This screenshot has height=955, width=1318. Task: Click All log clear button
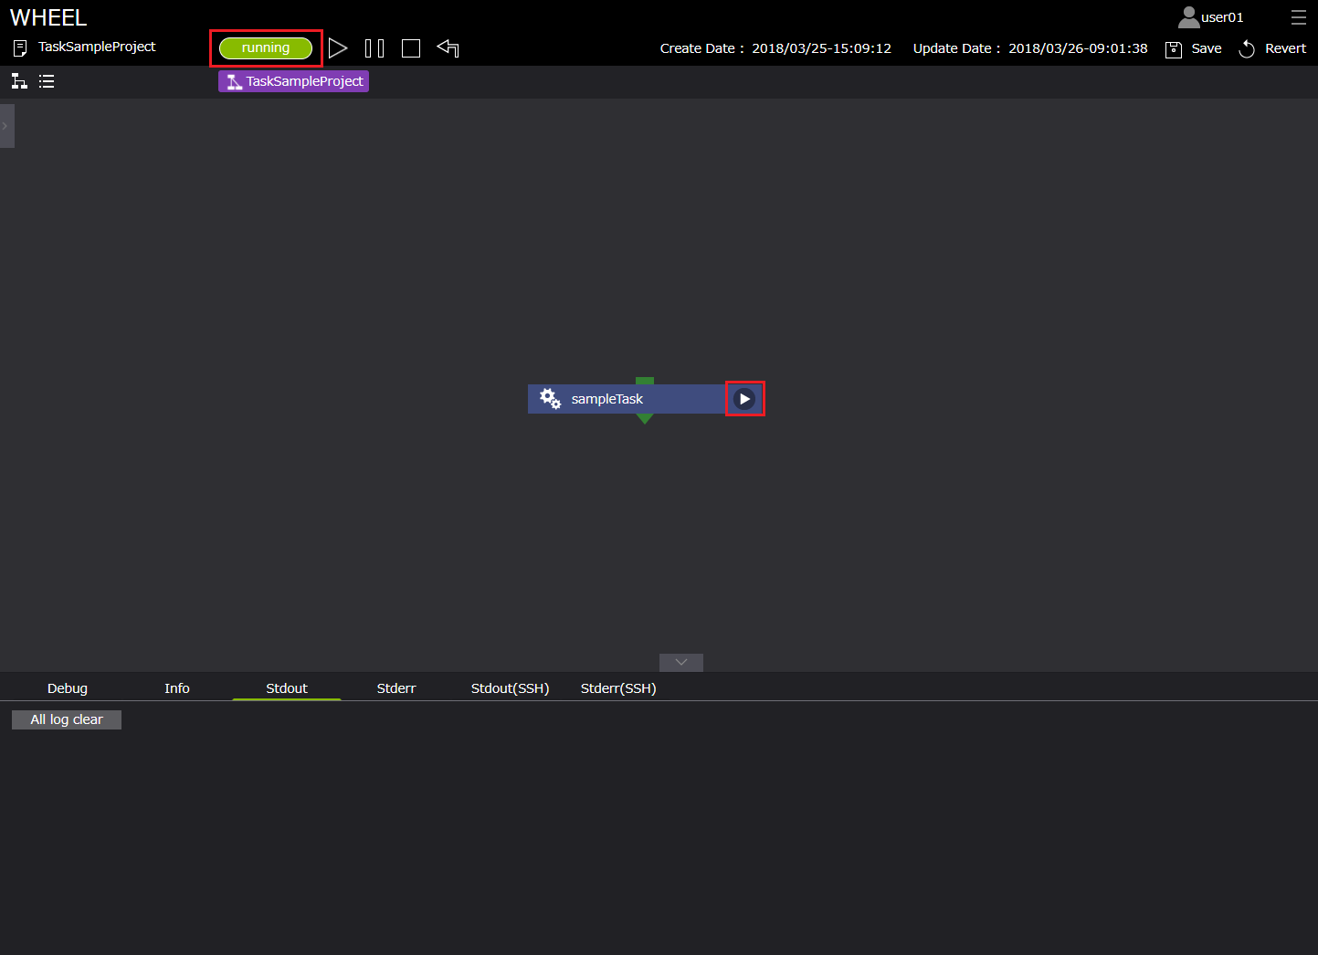[x=67, y=719]
